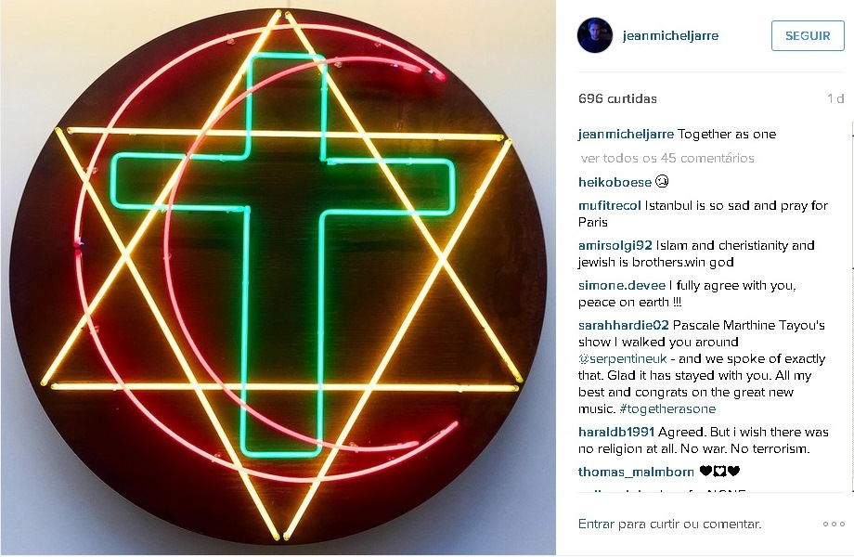
Task: Visit thomas_malmborn profile
Action: click(636, 472)
